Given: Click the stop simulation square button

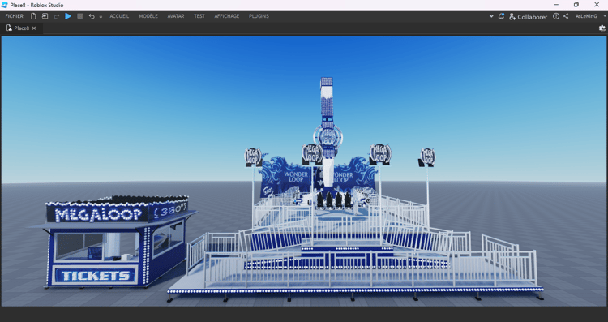Looking at the screenshot, I should pyautogui.click(x=80, y=16).
